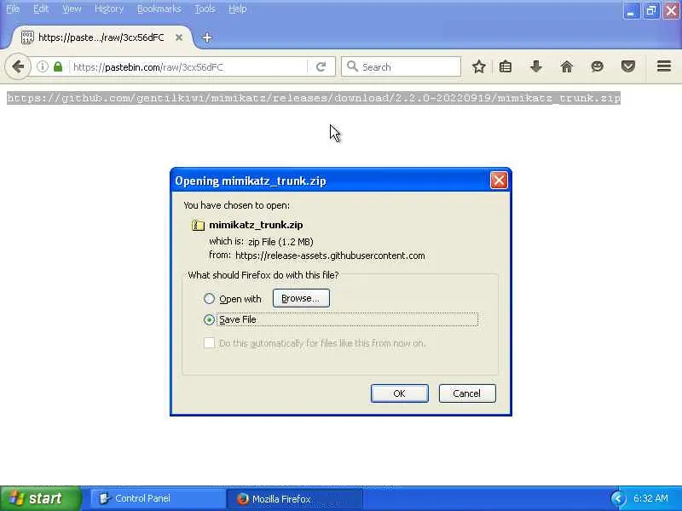Open the View menu
This screenshot has width=682, height=511.
click(x=72, y=9)
